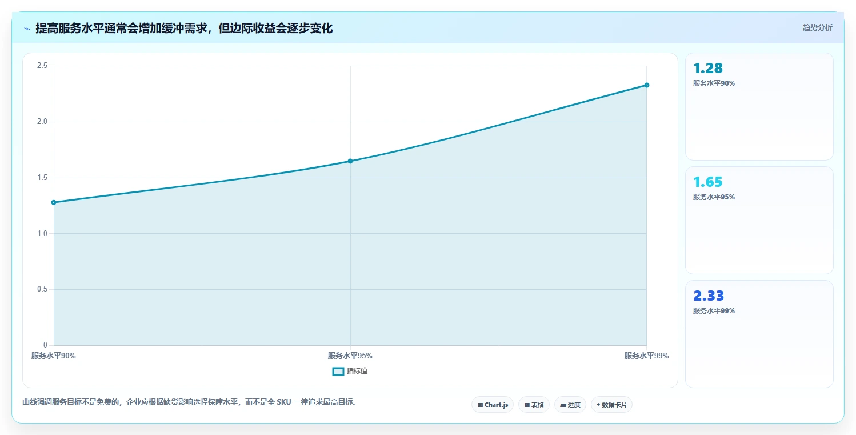Select the 数据卡片 tag chip

tap(611, 405)
